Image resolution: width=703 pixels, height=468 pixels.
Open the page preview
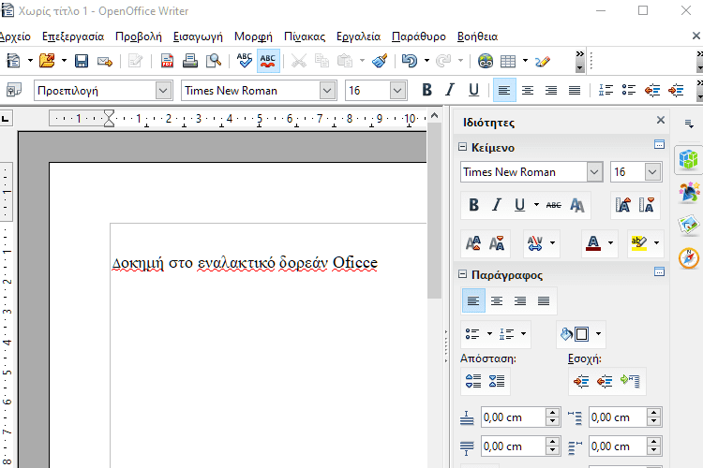coord(214,61)
